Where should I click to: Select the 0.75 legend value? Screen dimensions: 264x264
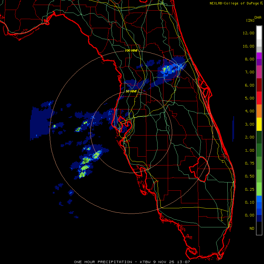coord(250,163)
